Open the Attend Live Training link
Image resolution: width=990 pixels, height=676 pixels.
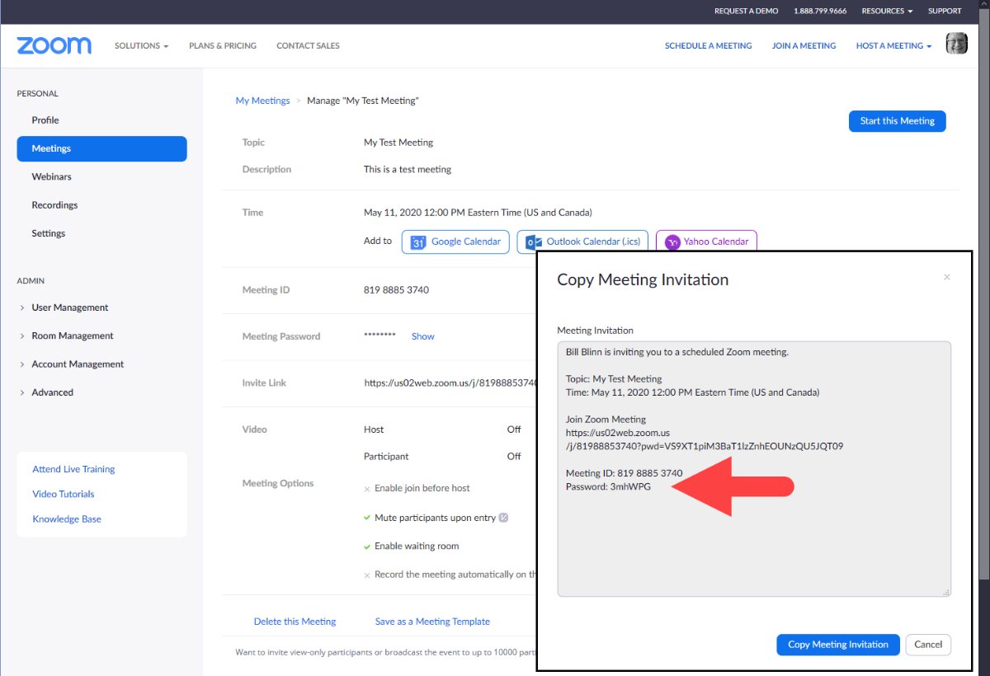tap(73, 469)
